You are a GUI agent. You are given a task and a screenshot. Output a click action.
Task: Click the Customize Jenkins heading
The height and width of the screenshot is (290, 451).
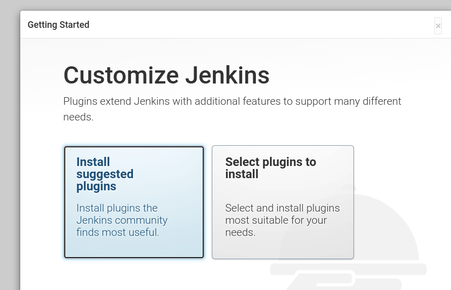click(166, 75)
